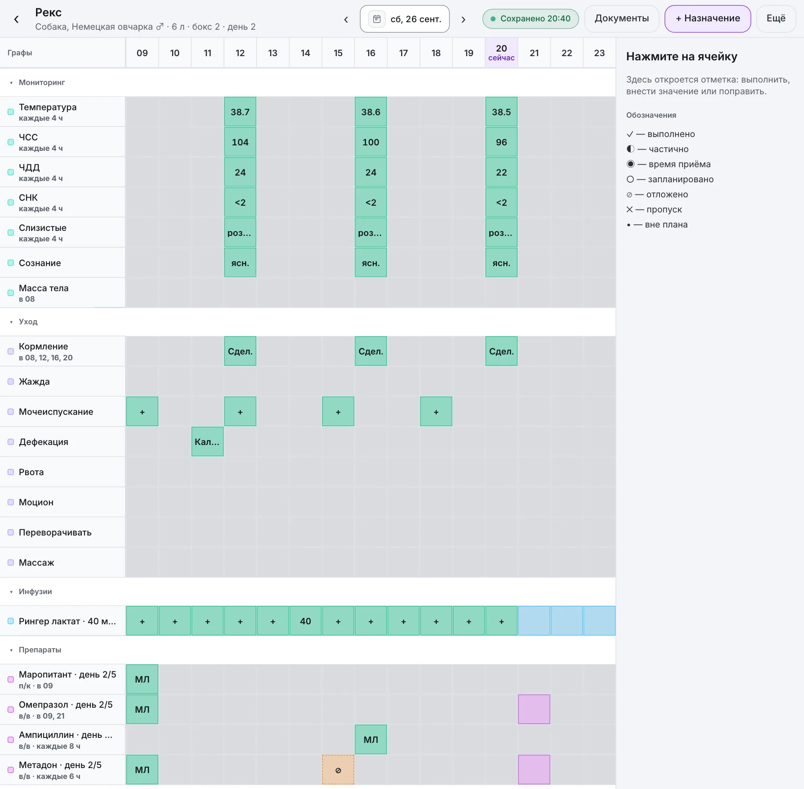Click the planned Рингер лактат cell at 22
The height and width of the screenshot is (789, 804).
pyautogui.click(x=567, y=621)
